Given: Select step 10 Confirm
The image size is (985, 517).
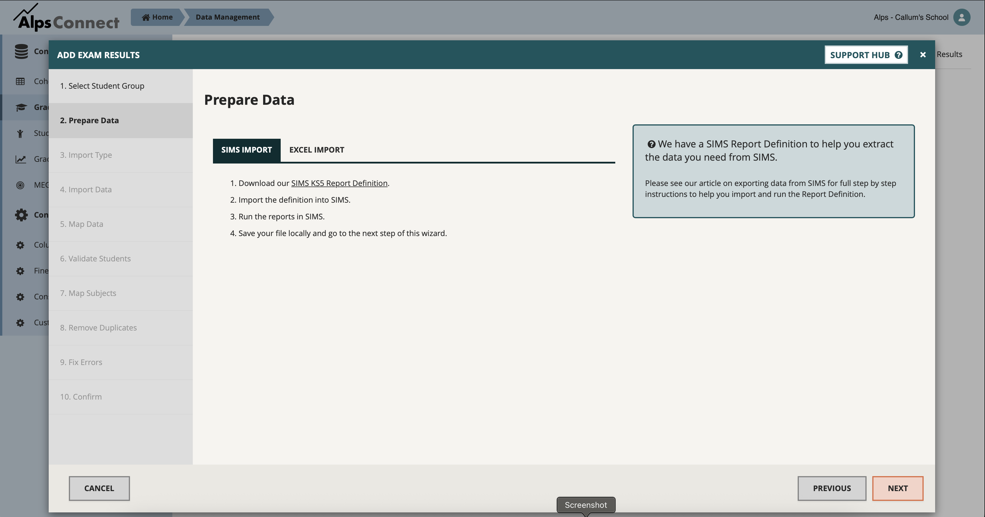Looking at the screenshot, I should [x=120, y=397].
